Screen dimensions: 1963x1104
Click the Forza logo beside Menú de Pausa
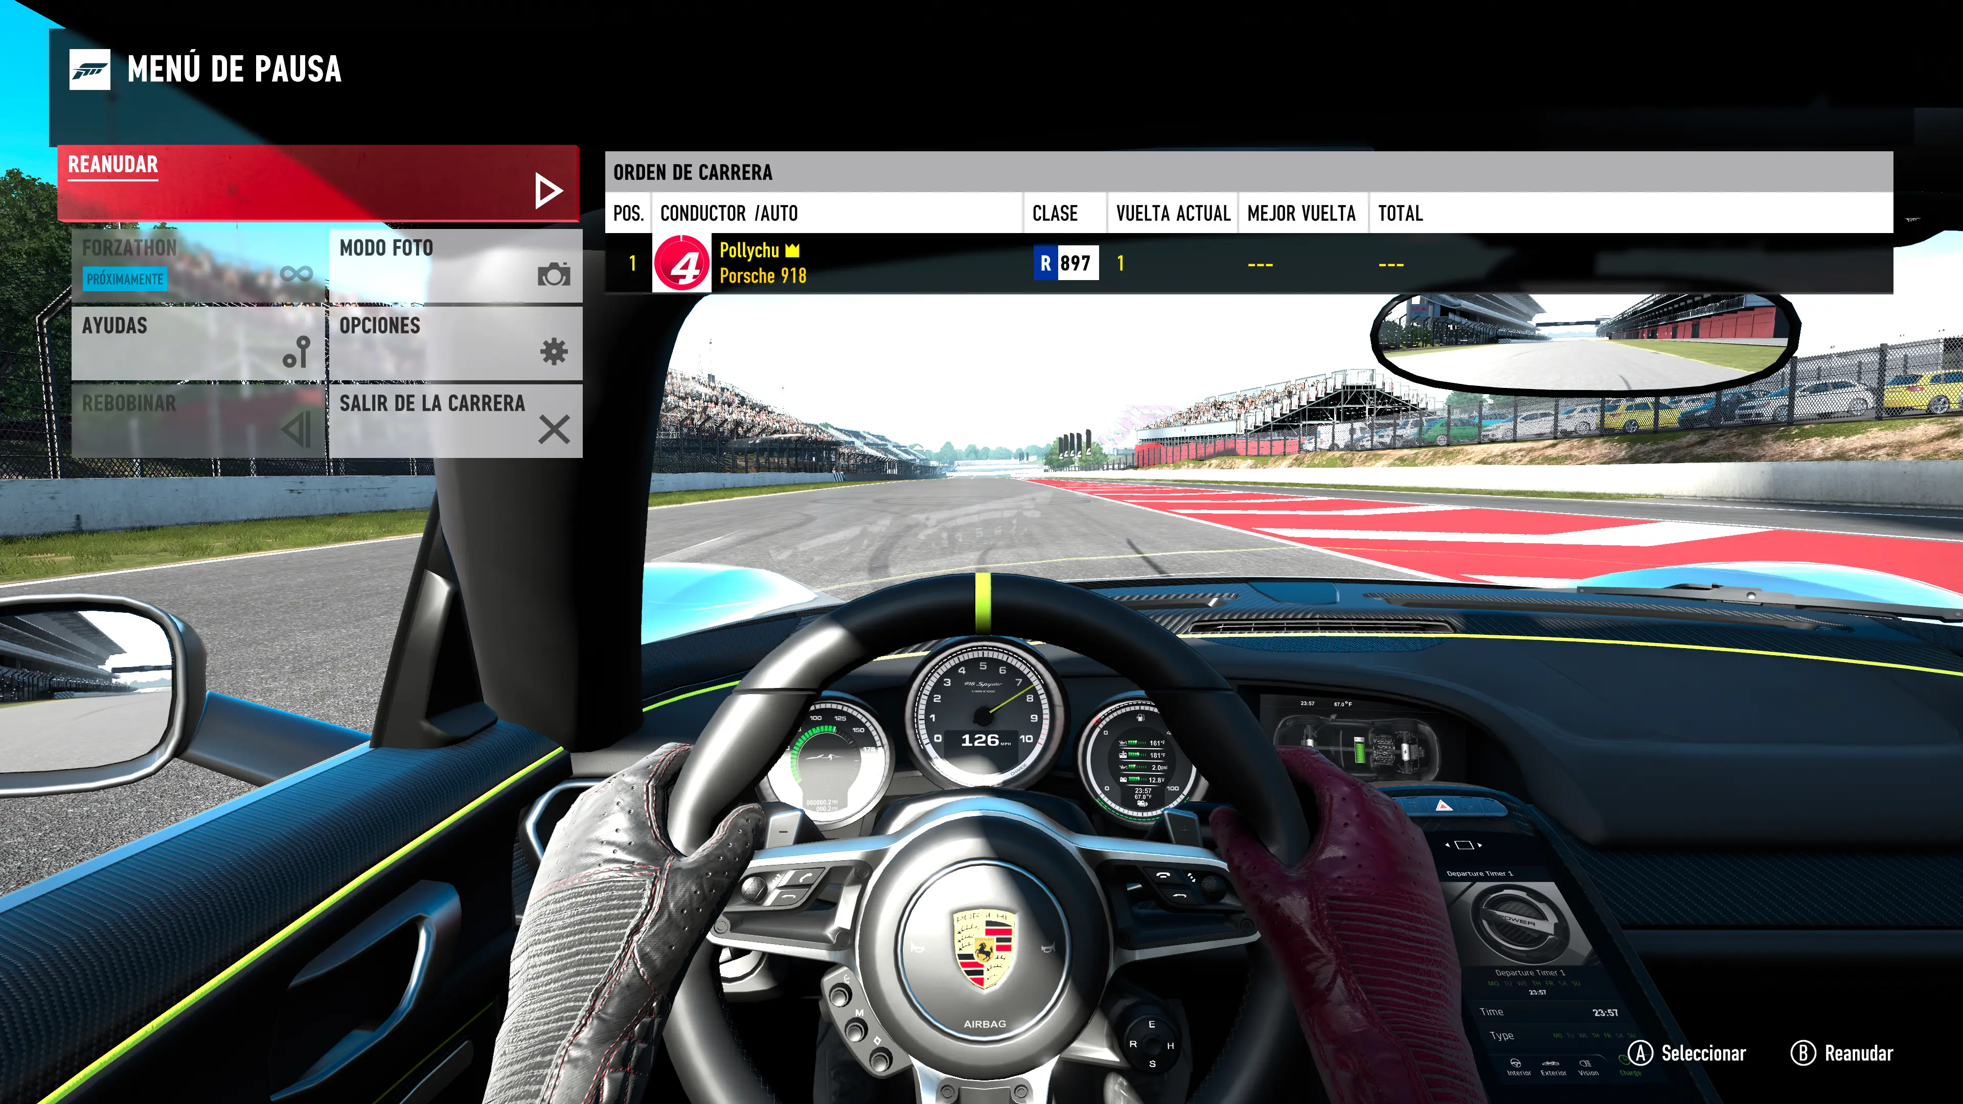90,70
